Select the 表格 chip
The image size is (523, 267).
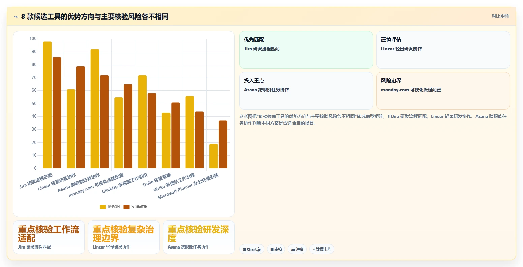click(276, 249)
